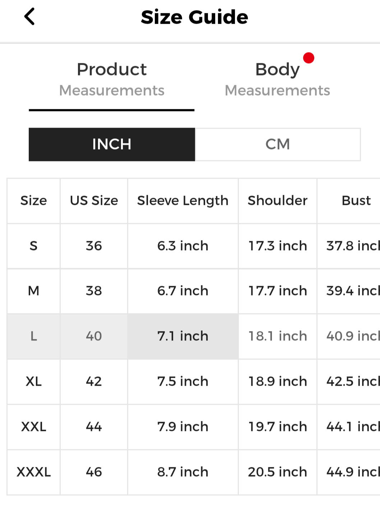Select the size S row
This screenshot has width=380, height=509.
pos(33,246)
